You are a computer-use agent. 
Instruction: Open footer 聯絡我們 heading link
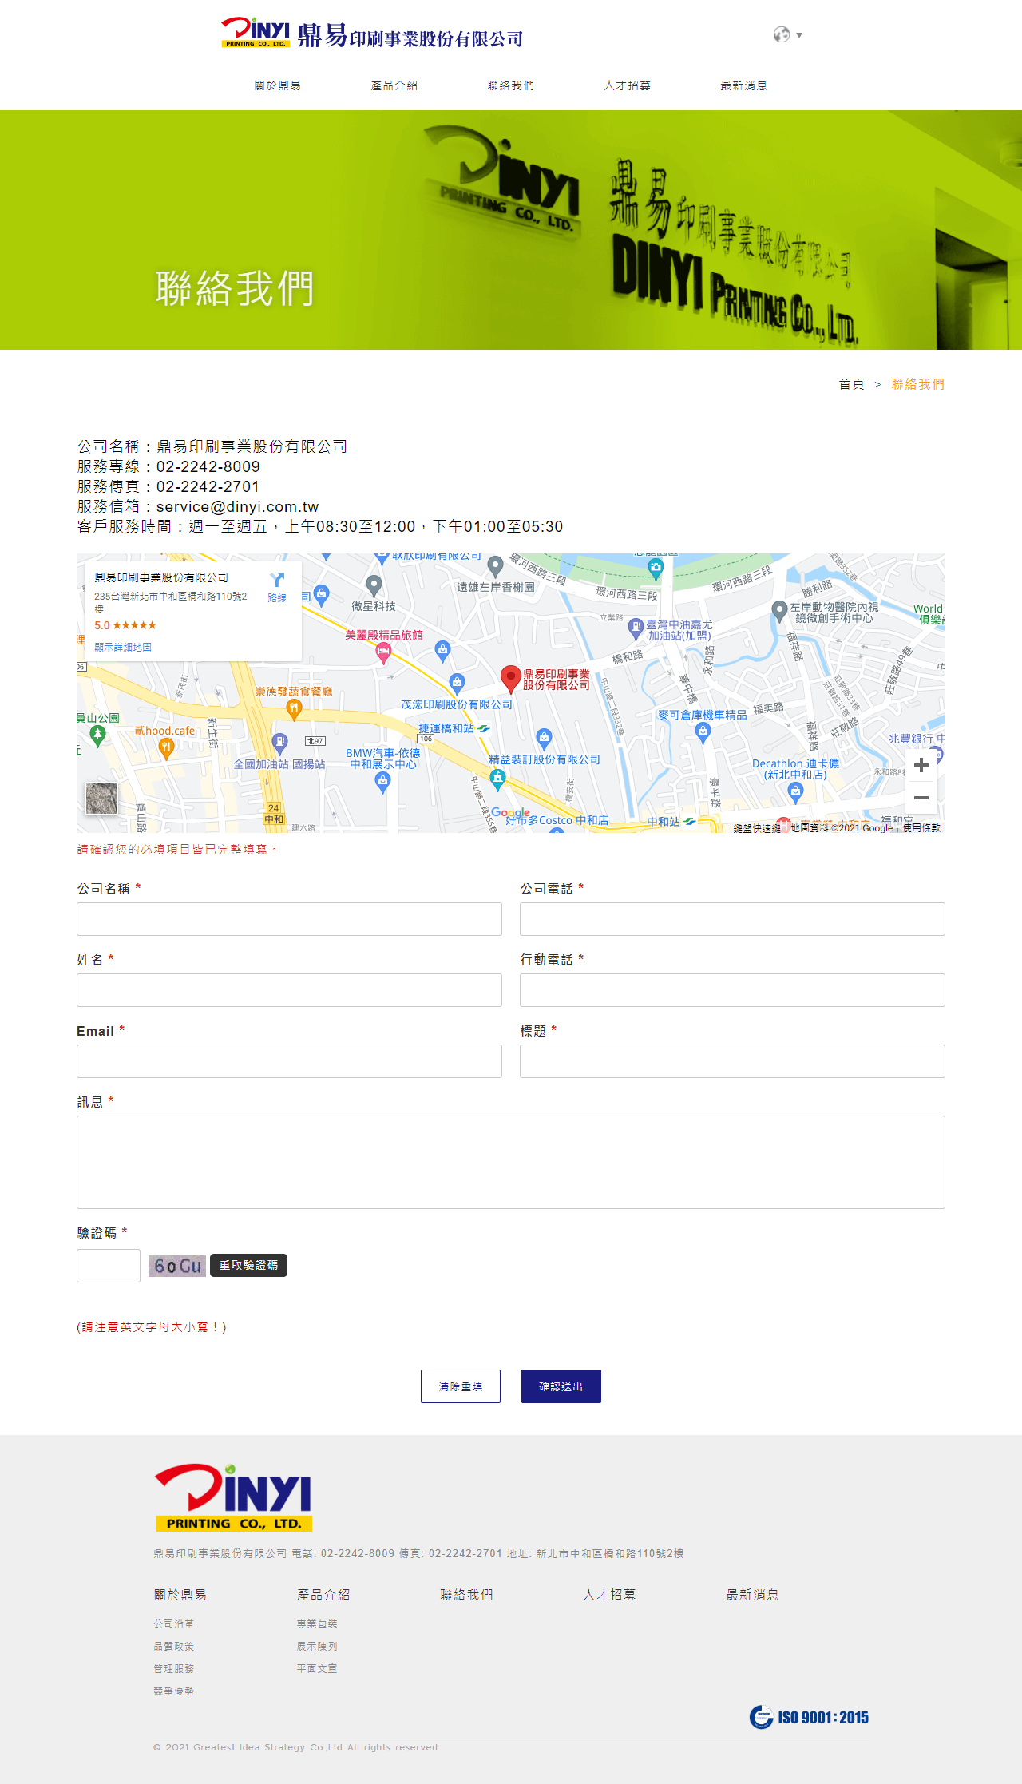466,1595
